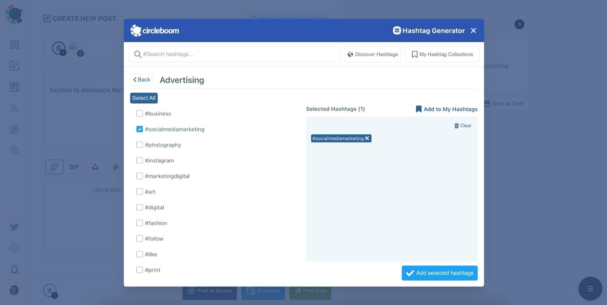Click the Selected Hashtags (1) label

[335, 109]
